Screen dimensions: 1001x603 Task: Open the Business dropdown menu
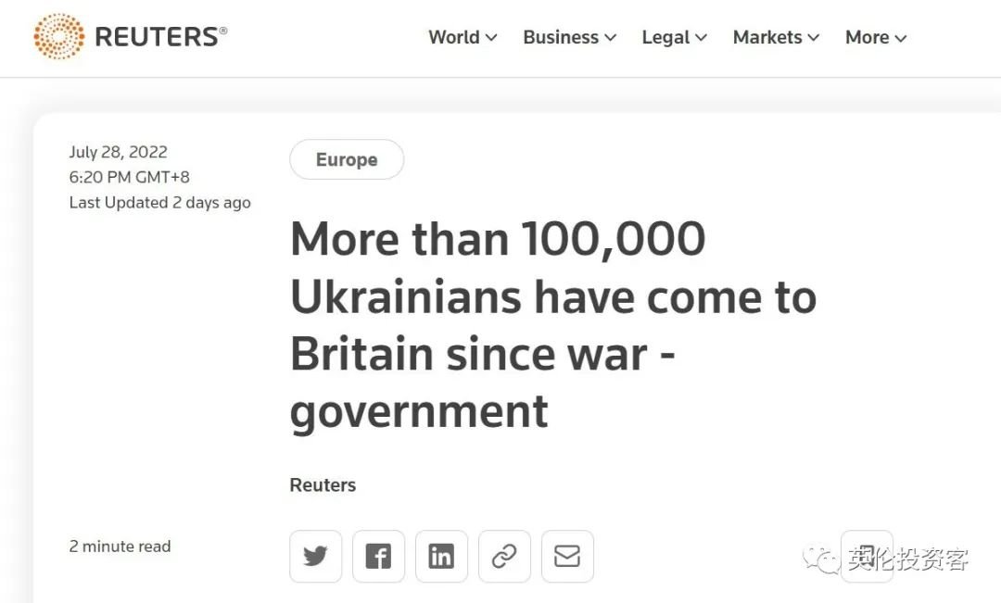pyautogui.click(x=569, y=37)
